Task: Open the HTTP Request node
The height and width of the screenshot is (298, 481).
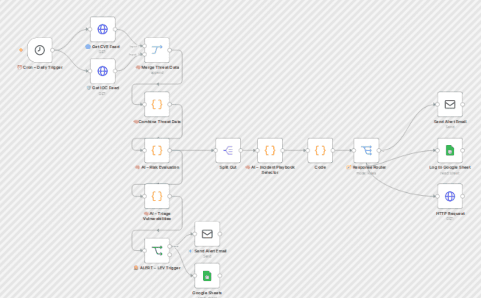Action: click(x=450, y=196)
